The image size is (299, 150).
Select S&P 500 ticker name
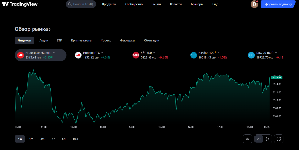[x=147, y=53]
